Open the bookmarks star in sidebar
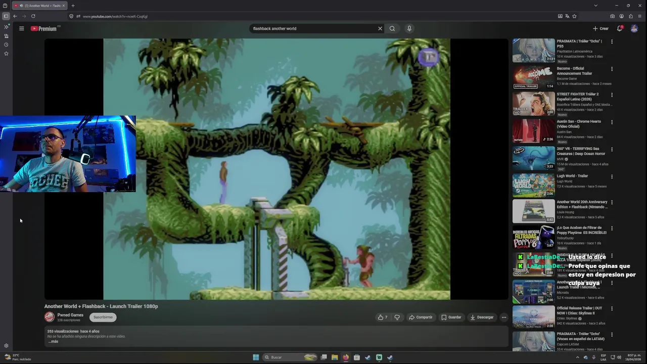This screenshot has width=647, height=364. [x=6, y=54]
